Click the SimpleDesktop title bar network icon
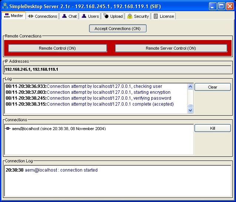Screen dimensions: 236x202 click(x=5, y=6)
